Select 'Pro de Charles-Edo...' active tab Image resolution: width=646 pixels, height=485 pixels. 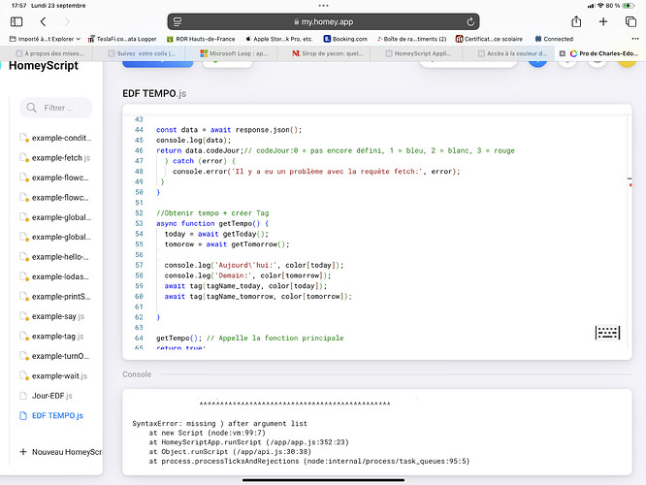[600, 53]
